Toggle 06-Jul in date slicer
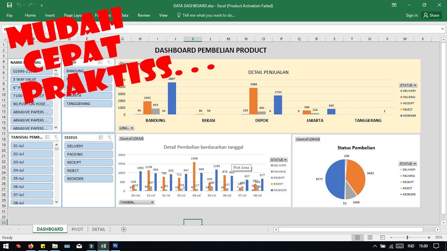Viewport: 447px width, 251px height. click(x=32, y=187)
